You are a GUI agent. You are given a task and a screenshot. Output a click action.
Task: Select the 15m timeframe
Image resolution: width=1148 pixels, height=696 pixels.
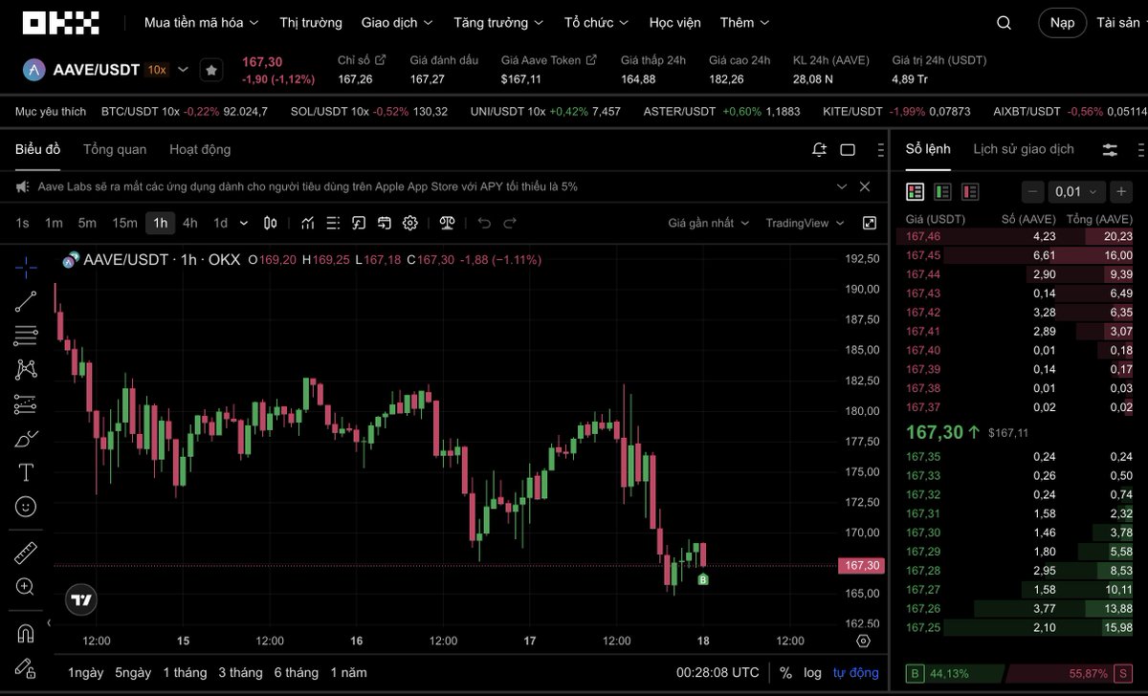click(x=124, y=223)
